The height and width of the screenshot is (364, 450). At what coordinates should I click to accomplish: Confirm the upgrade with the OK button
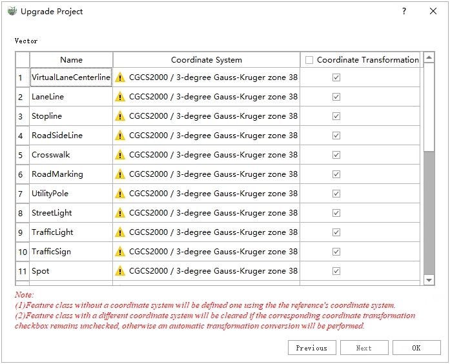tap(416, 348)
